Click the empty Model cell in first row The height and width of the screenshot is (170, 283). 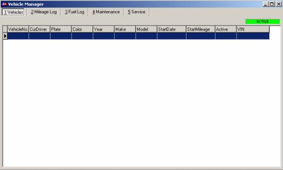[x=146, y=36]
